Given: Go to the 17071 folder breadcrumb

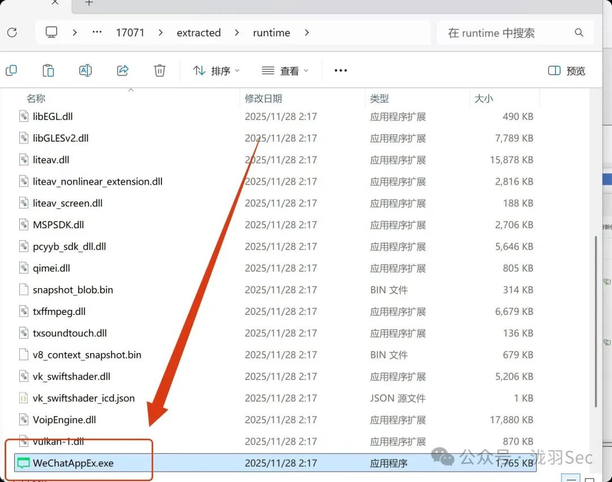Looking at the screenshot, I should tap(130, 33).
